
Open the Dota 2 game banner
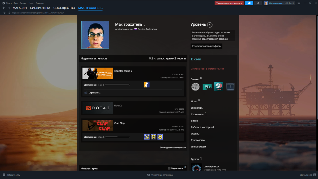pyautogui.click(x=98, y=108)
